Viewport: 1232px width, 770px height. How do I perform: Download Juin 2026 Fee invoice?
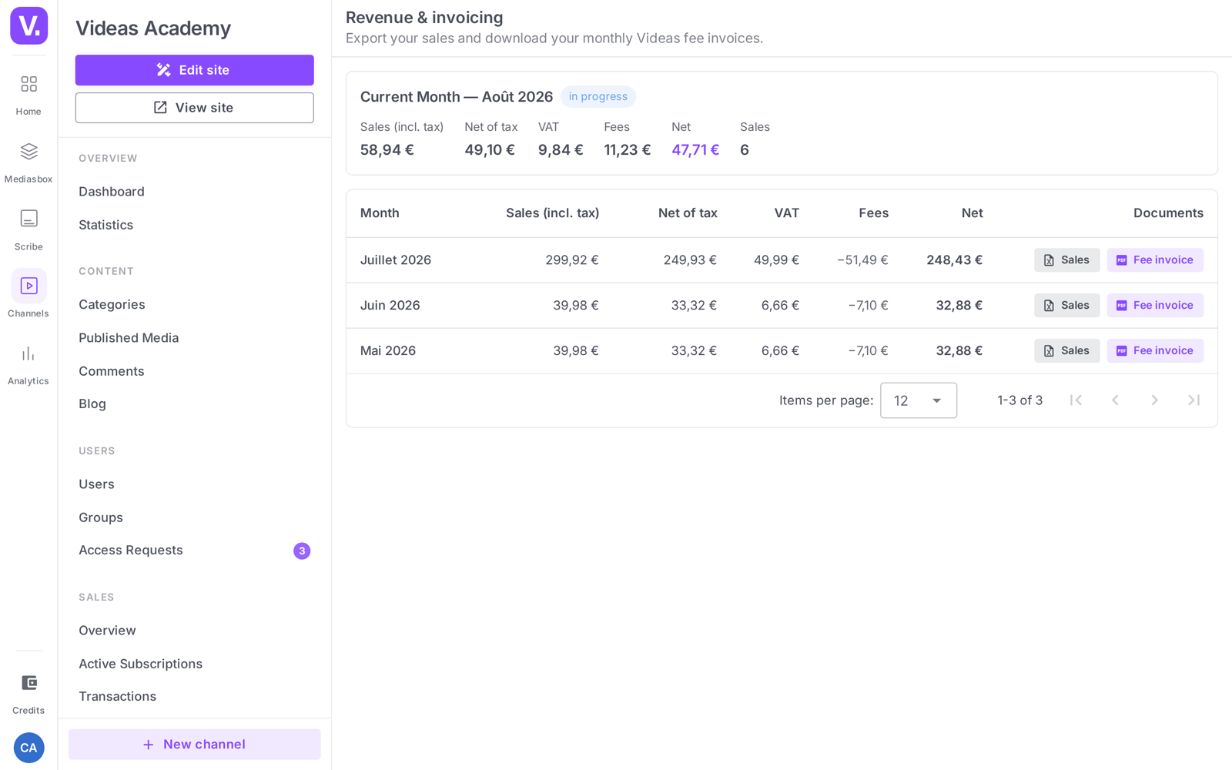(1155, 306)
